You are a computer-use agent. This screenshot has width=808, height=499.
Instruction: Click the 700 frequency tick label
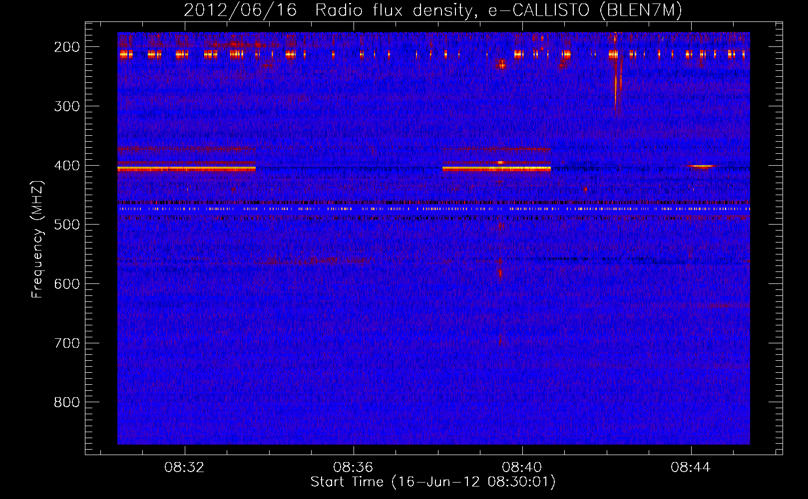66,343
